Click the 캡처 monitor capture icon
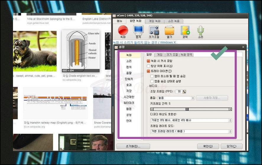The image size is (262, 165). (138, 30)
